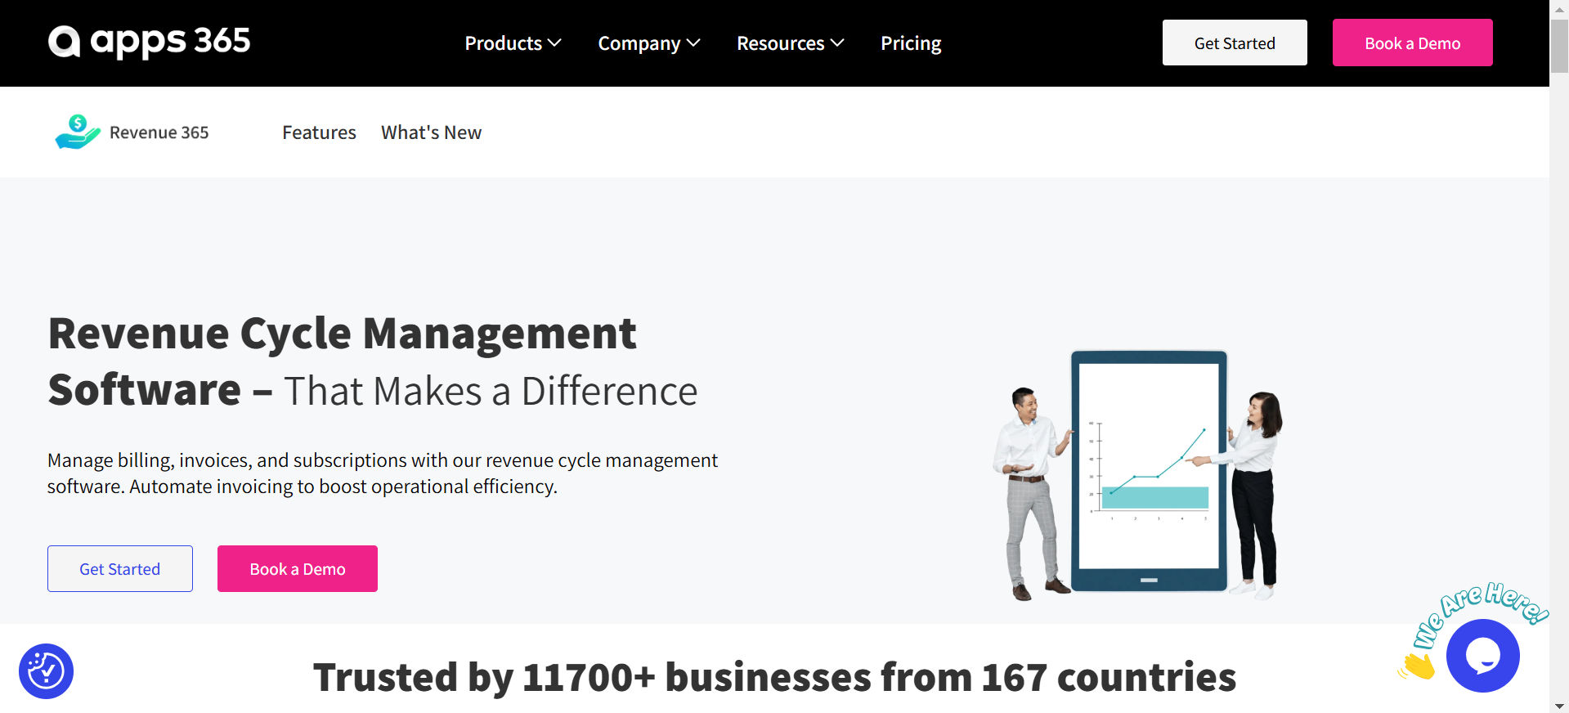Click Get Started below the hero text
The height and width of the screenshot is (713, 1569).
(120, 568)
